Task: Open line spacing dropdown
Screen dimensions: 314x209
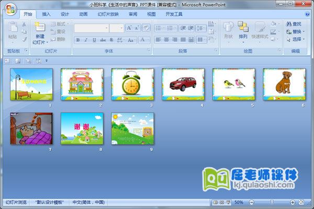Action: click(201, 28)
